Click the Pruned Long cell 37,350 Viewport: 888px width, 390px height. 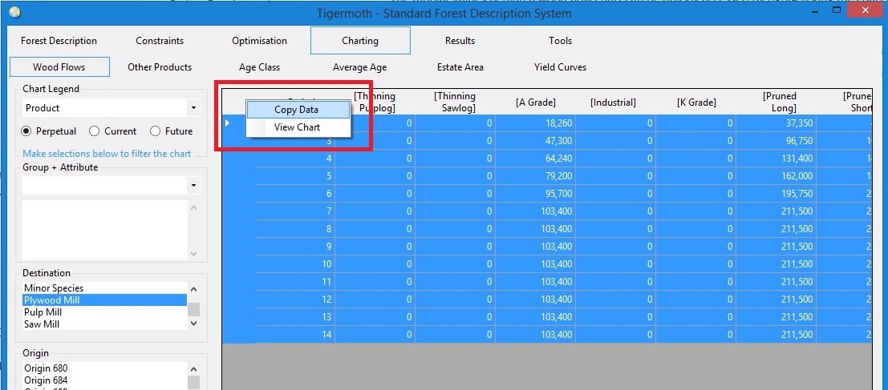coord(776,123)
